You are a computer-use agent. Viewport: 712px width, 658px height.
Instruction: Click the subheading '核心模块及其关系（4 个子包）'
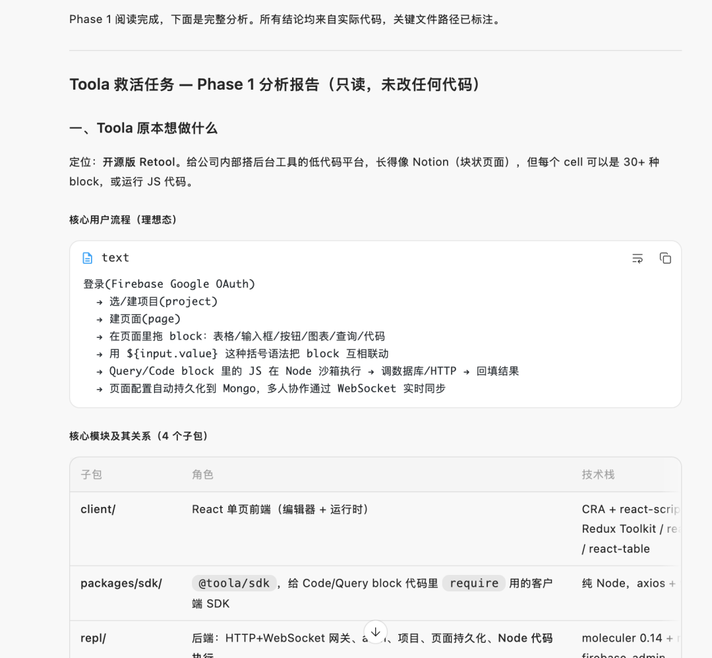pos(138,436)
